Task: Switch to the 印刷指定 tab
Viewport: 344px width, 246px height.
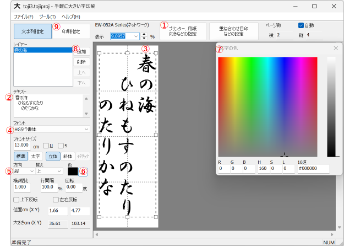Action: 71,31
